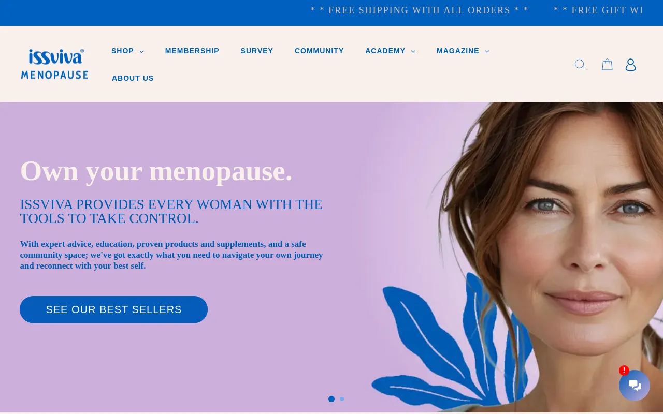Switch to the second carousel slide dot

[x=342, y=399]
